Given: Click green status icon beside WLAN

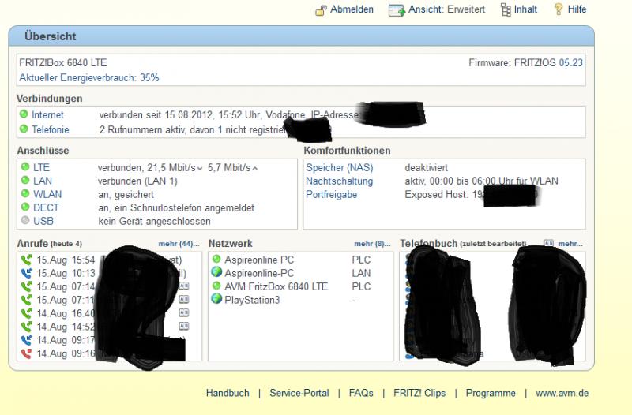Looking at the screenshot, I should point(25,193).
